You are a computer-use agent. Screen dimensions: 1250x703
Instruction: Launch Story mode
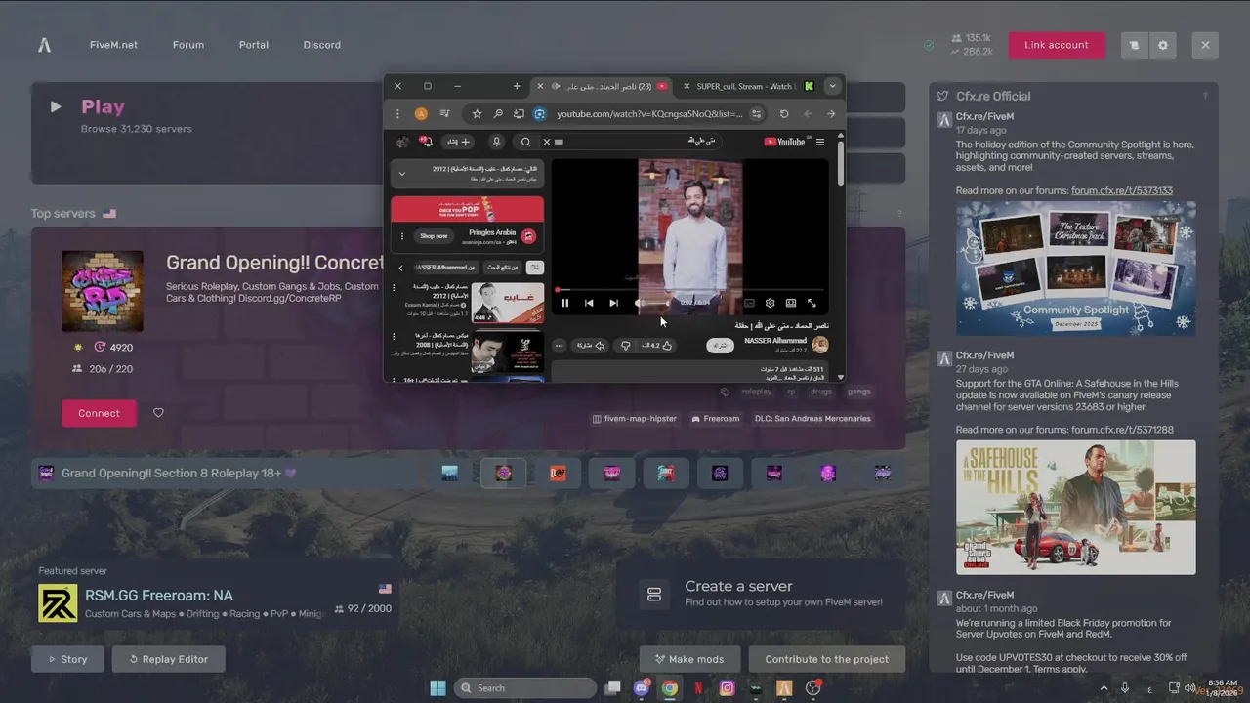[x=67, y=659]
